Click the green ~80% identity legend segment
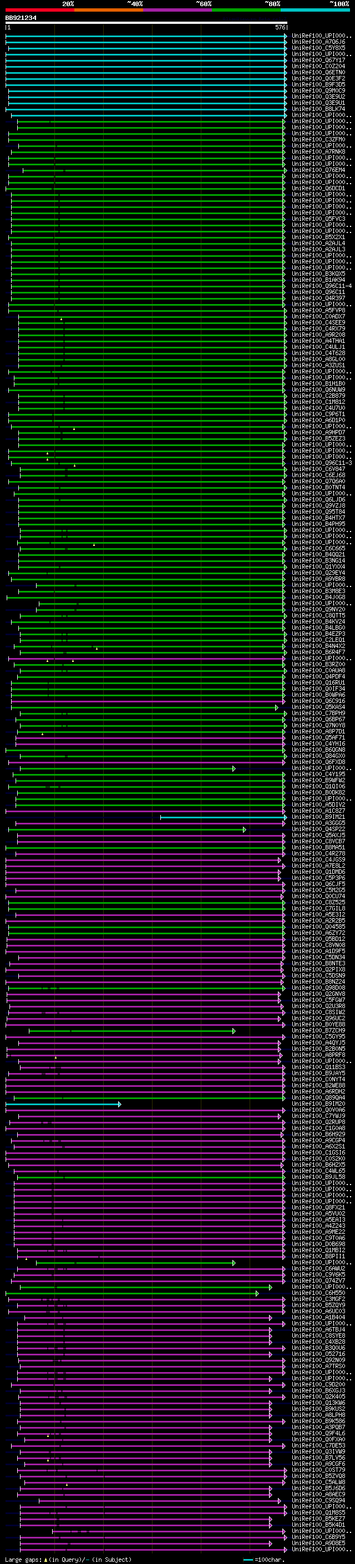Screen dimensions: 355x1564 coord(246,10)
